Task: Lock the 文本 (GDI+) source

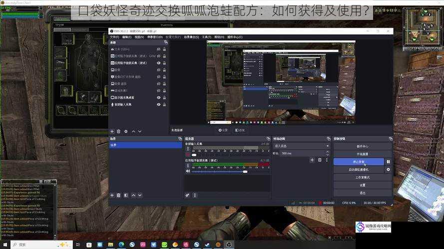Action: click(x=164, y=49)
